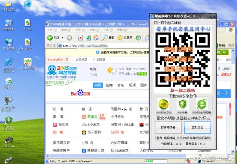Click the 360 yellow-green plus icon
Image resolution: width=237 pixels, height=164 pixels.
point(164,104)
